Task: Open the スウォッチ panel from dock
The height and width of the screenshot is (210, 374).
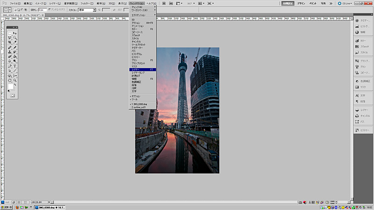Action: pyautogui.click(x=363, y=47)
